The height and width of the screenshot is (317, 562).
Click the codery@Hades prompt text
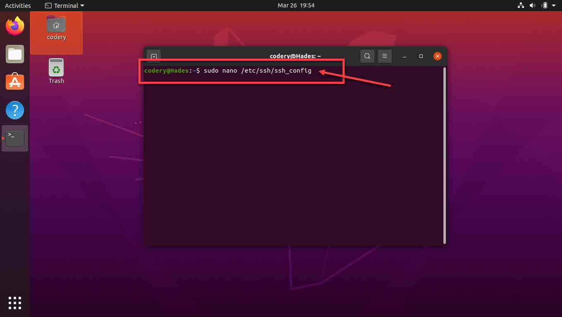click(167, 71)
